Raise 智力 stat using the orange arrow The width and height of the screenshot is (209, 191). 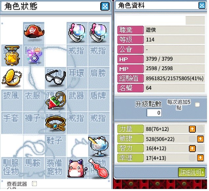(x=192, y=148)
